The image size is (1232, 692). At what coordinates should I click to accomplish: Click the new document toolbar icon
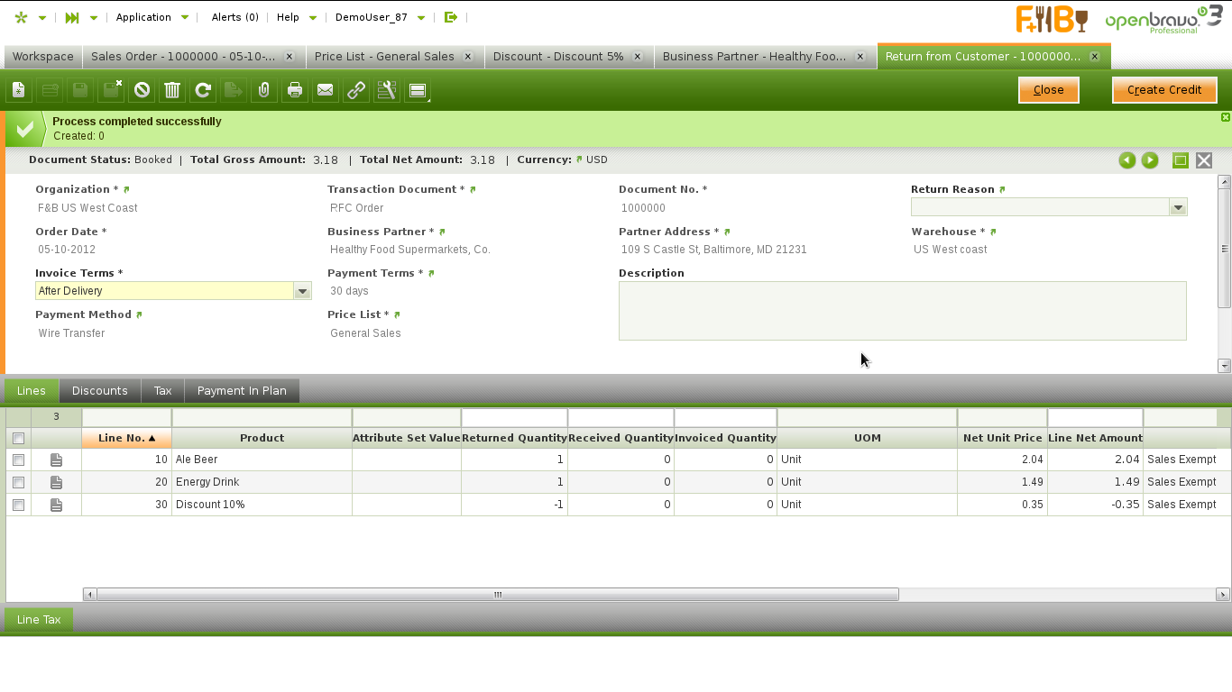pos(19,90)
